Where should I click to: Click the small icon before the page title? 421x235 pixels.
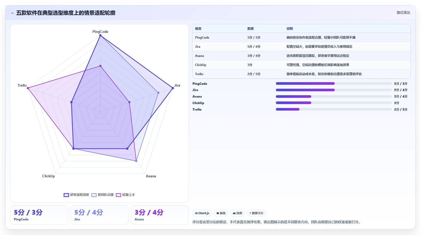[12, 13]
